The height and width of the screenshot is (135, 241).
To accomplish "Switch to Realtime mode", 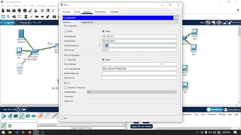I will 215,109.
